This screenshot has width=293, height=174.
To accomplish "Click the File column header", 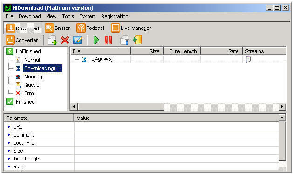I will [x=100, y=51].
